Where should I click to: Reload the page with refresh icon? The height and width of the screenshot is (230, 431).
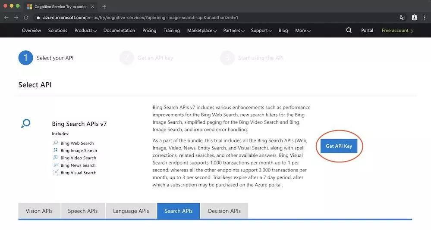[x=26, y=18]
